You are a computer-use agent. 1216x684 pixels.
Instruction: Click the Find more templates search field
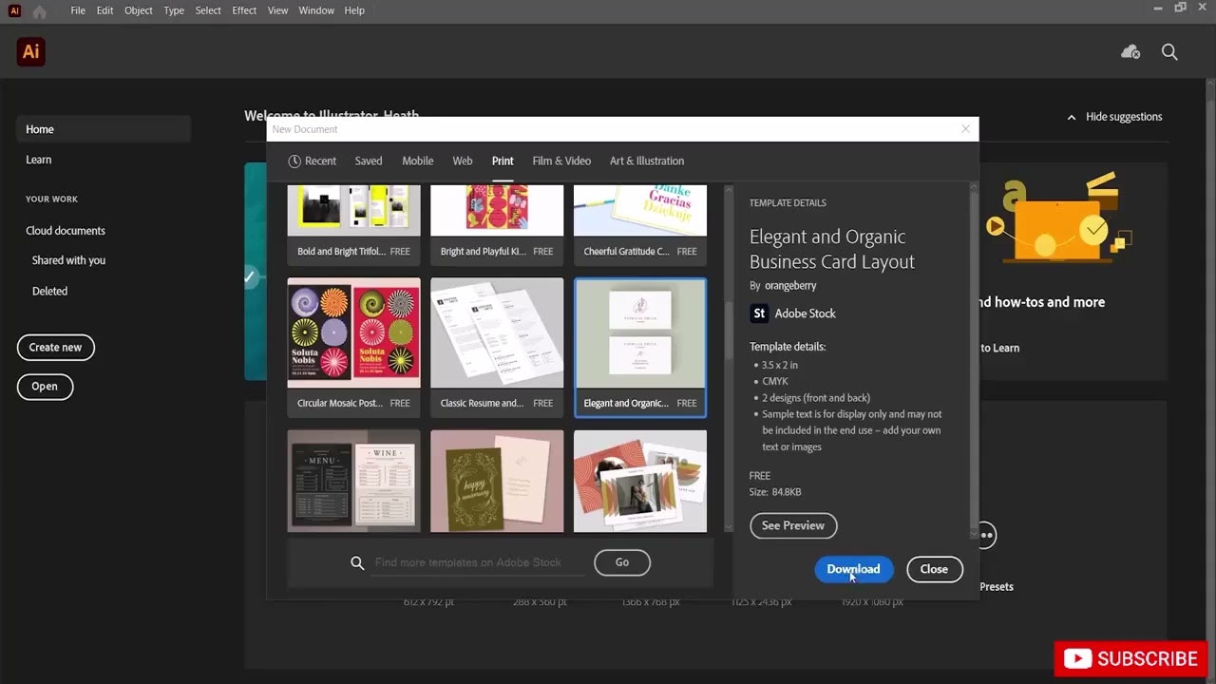coord(480,562)
